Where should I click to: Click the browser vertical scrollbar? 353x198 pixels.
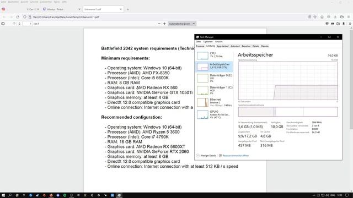(x=351, y=79)
